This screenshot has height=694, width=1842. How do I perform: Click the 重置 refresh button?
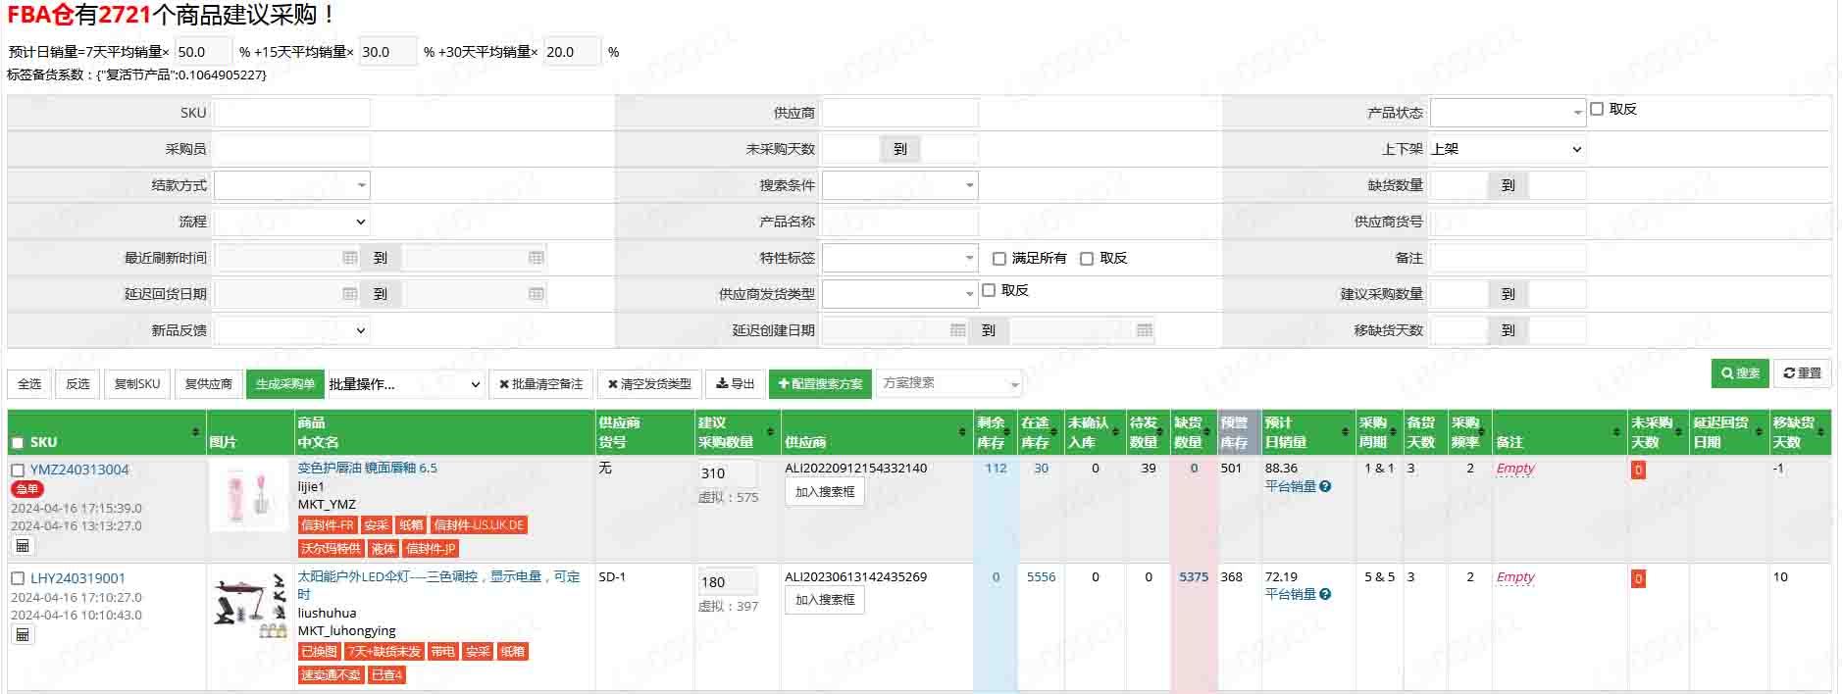point(1802,373)
